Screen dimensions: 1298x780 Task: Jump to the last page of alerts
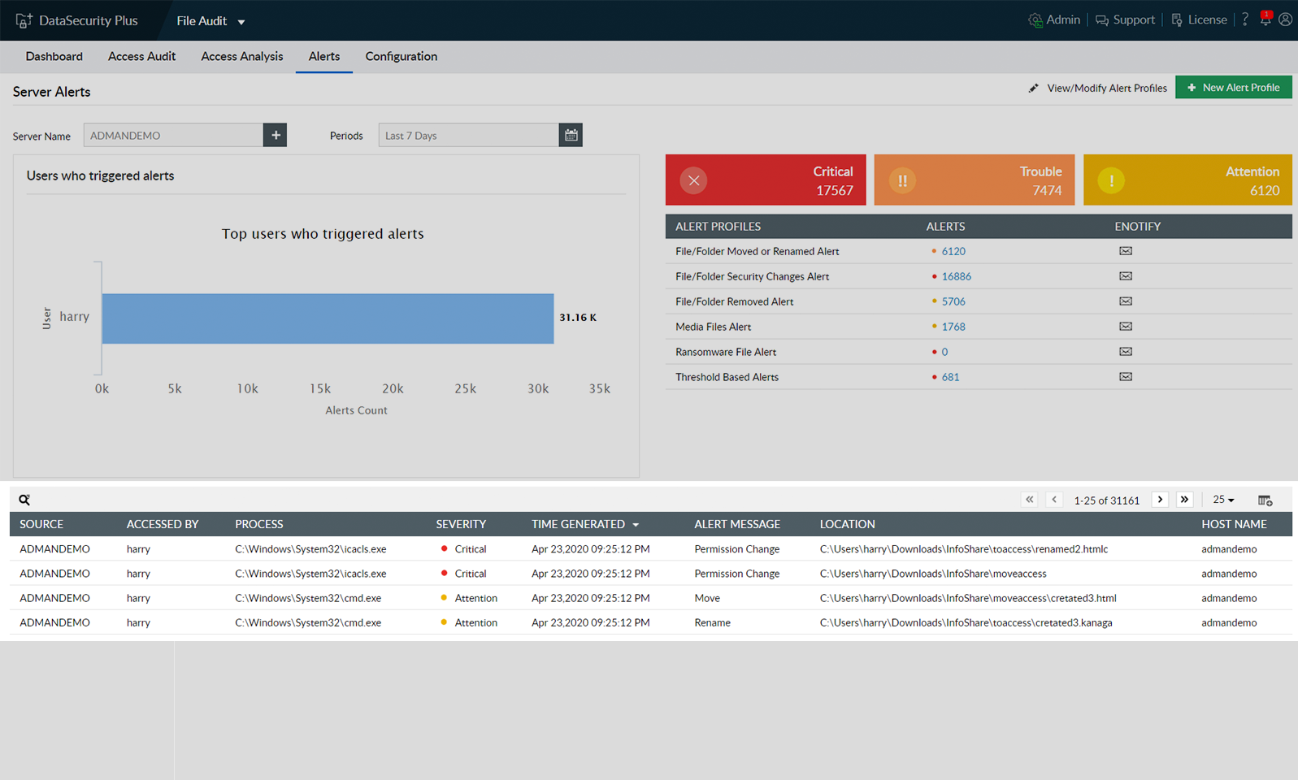coord(1184,500)
